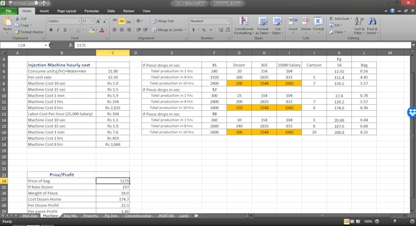
Task: Click Increase Decimal
Action: pyautogui.click(x=220, y=30)
